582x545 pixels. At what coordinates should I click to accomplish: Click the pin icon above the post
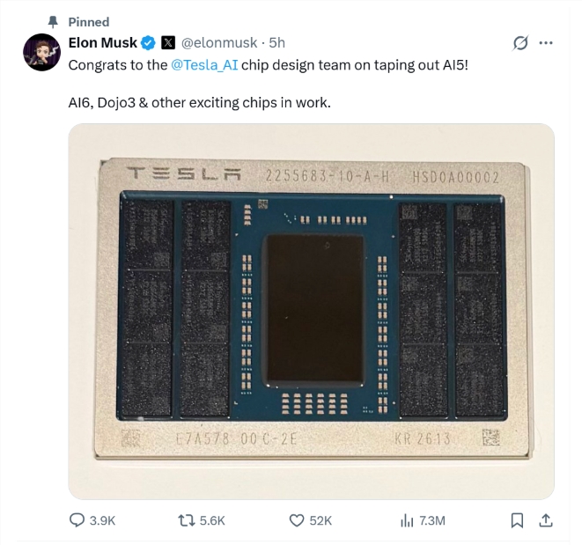[53, 21]
